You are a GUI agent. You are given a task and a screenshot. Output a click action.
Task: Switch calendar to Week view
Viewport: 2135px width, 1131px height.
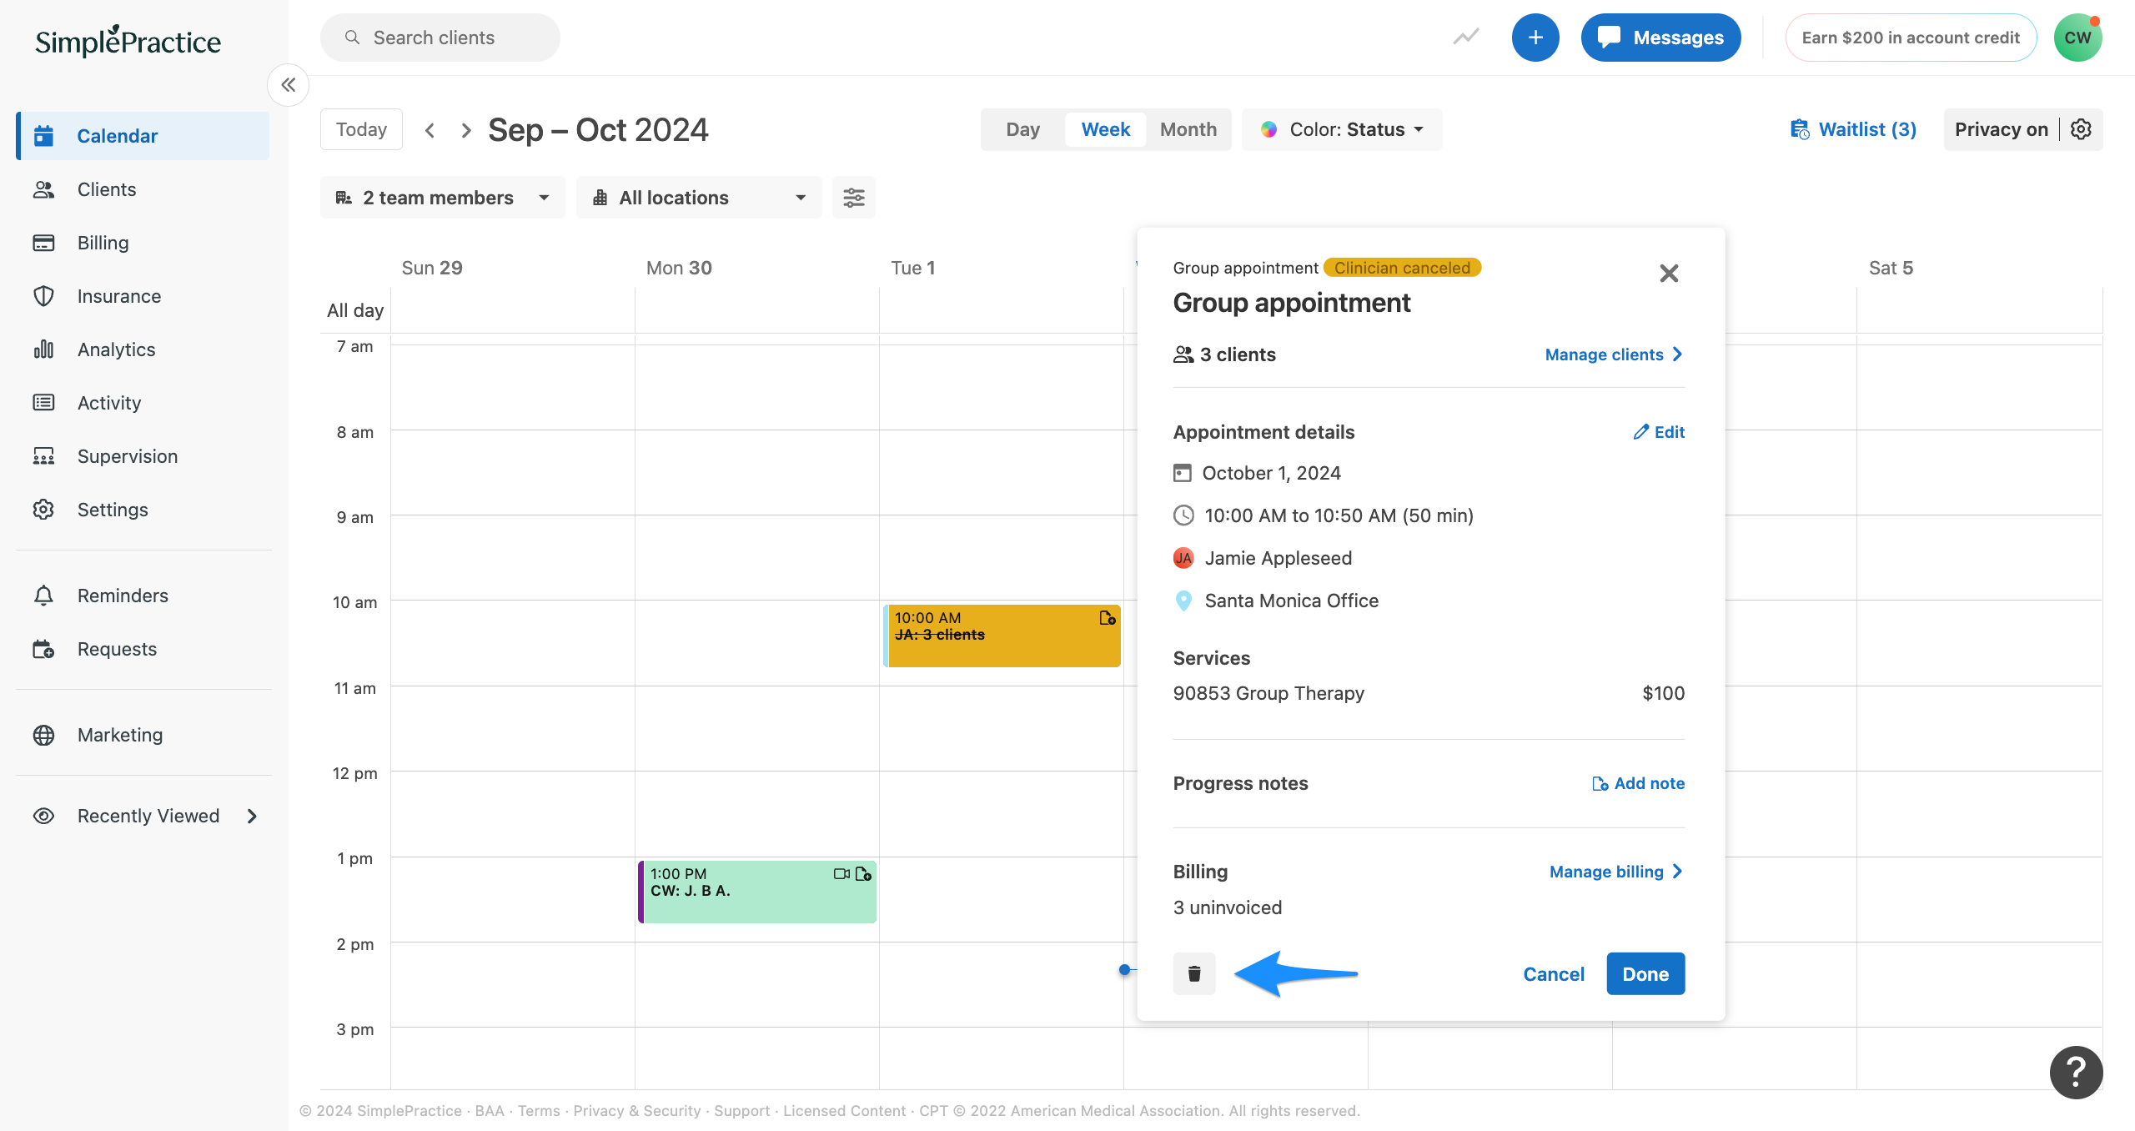[1105, 129]
